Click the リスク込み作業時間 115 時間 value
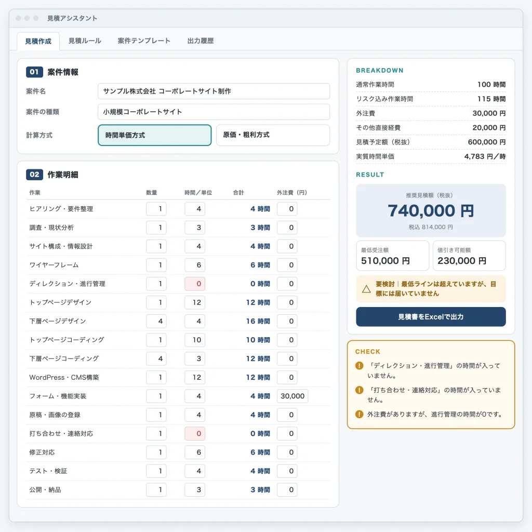Viewport: 532px width, 532px height. (x=491, y=99)
